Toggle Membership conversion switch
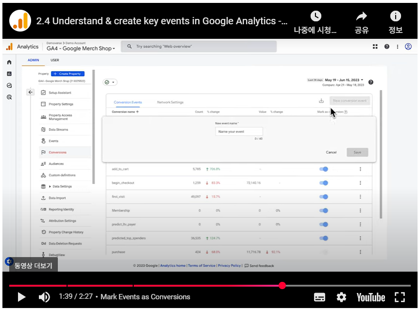This screenshot has width=419, height=309. coord(324,211)
